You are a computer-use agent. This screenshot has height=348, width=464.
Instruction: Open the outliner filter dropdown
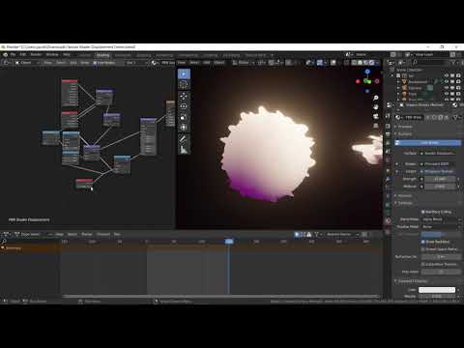454,63
